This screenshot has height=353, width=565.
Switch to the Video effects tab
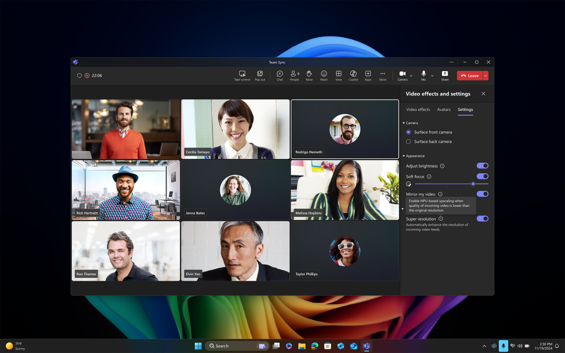(418, 110)
